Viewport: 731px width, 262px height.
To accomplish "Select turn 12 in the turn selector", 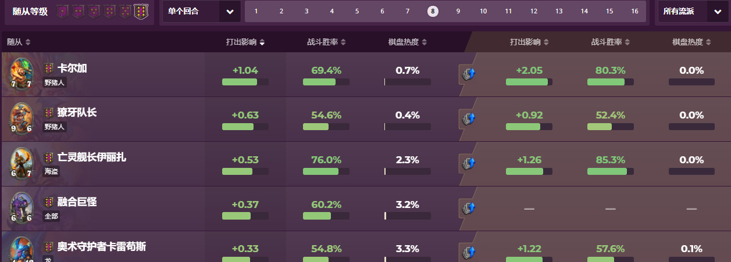I will click(533, 11).
